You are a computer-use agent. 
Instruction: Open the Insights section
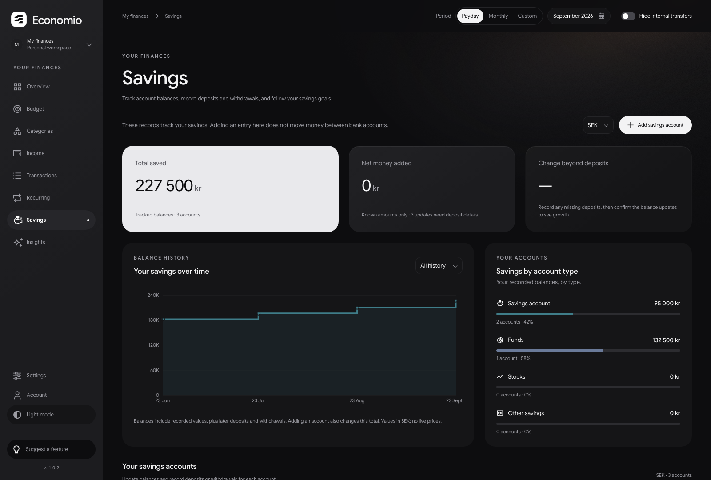[x=51, y=242]
